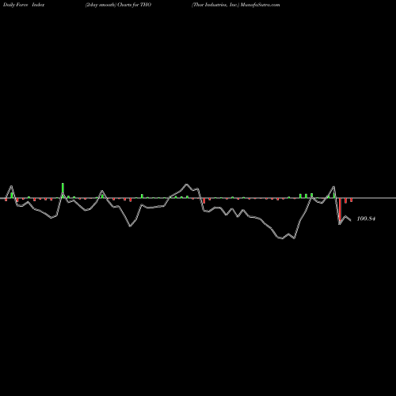Screen dimensions: 396x396
Task: Click the '(Thor Industries, Inc.) MunafaSutra.com' text
Action: [x=236, y=5]
